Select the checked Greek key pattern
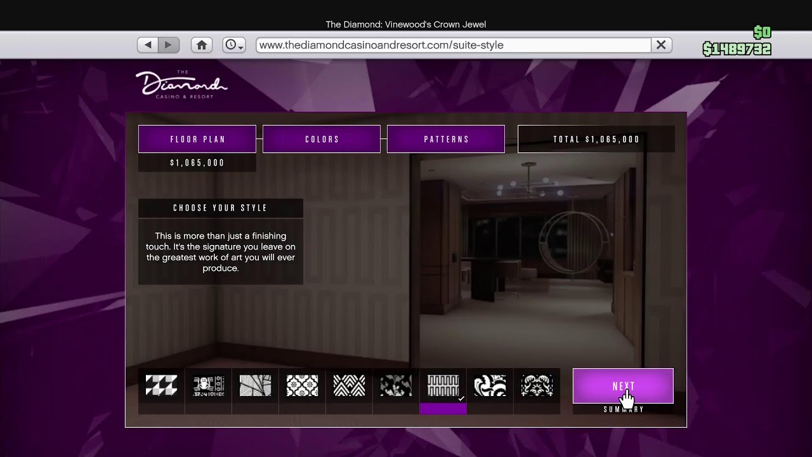This screenshot has width=812, height=457. coord(443,385)
